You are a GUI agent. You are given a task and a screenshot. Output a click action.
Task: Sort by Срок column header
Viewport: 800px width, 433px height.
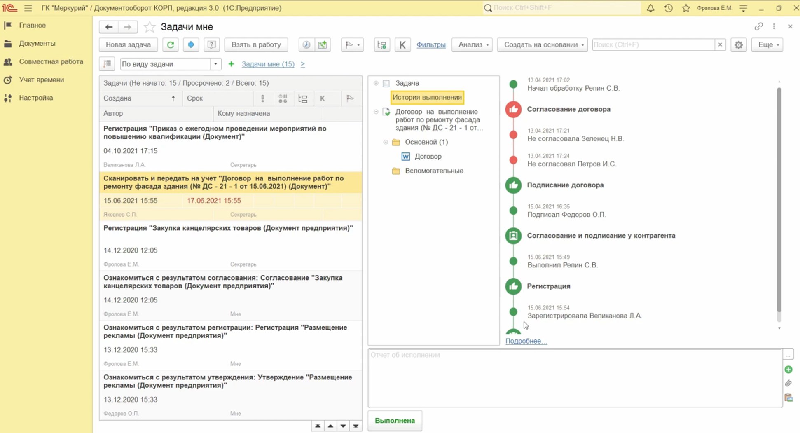tap(218, 98)
